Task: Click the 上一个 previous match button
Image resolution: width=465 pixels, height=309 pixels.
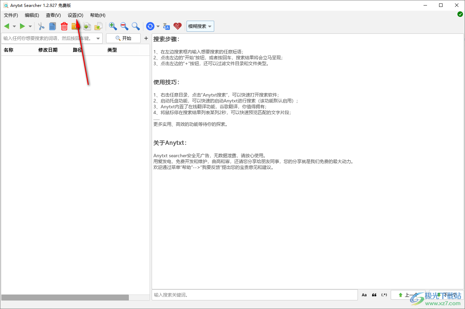Action: pos(408,295)
